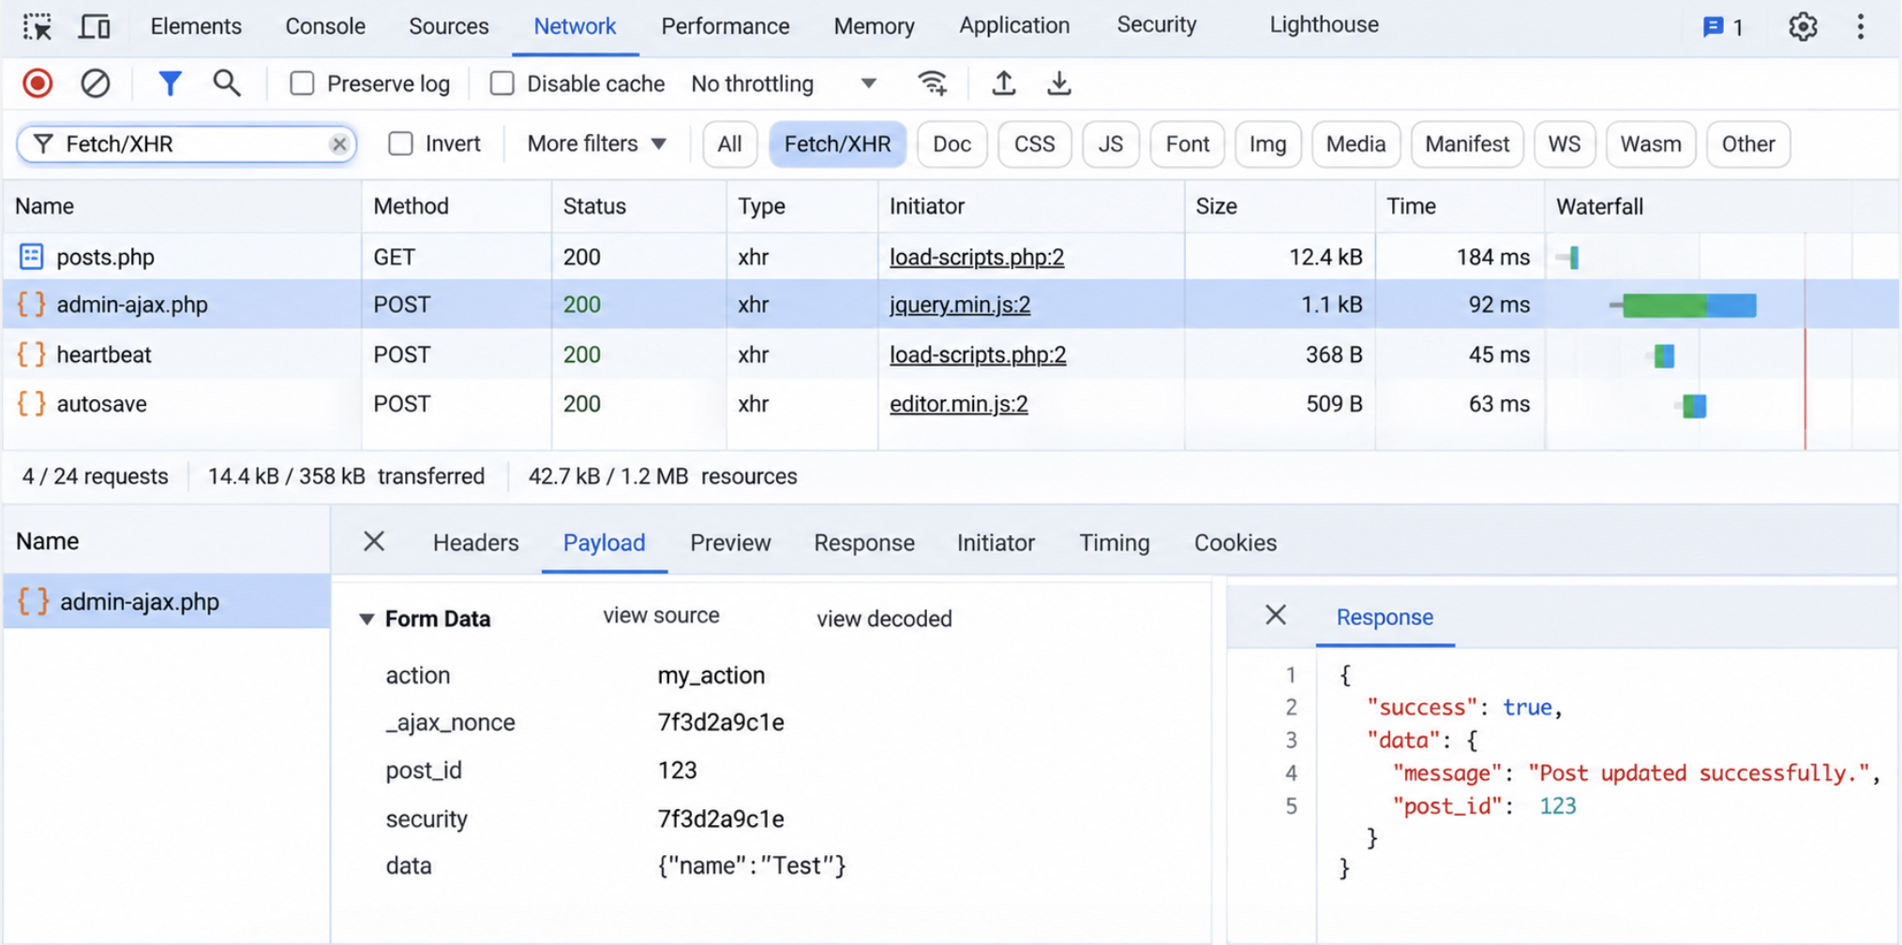Close the Response side panel
Viewport: 1902px width, 945px height.
click(1276, 615)
